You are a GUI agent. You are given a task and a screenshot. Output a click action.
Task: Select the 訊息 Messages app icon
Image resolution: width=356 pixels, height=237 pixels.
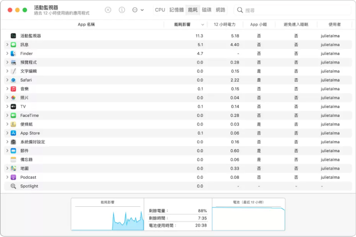pyautogui.click(x=13, y=44)
